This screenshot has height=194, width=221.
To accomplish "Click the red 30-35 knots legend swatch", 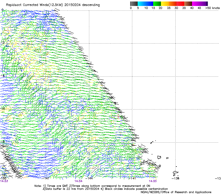I will tap(180, 4).
